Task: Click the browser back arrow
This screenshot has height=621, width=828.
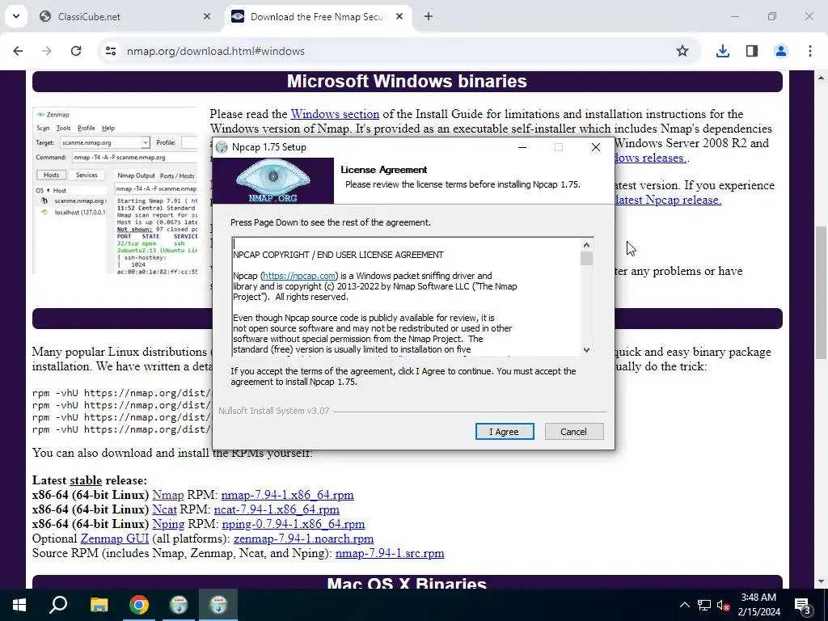Action: click(18, 51)
